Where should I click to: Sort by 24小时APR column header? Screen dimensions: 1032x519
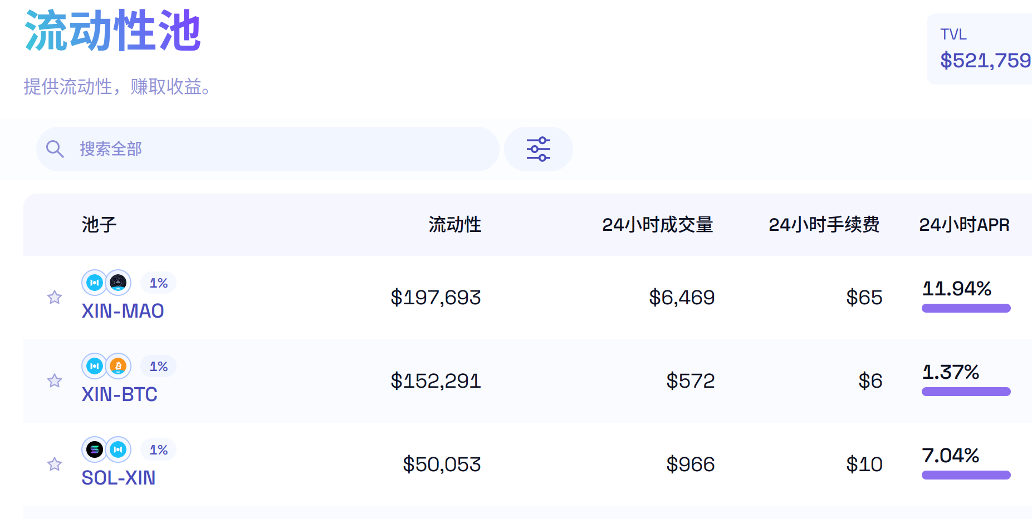[x=964, y=225]
